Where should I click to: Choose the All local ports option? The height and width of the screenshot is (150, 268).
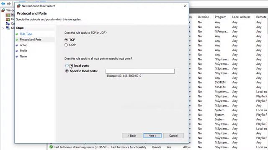click(x=67, y=65)
